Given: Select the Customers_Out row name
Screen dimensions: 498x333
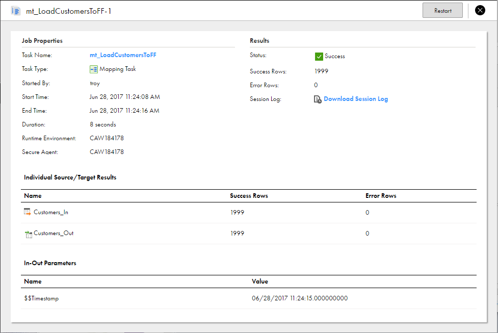Looking at the screenshot, I should click(54, 233).
